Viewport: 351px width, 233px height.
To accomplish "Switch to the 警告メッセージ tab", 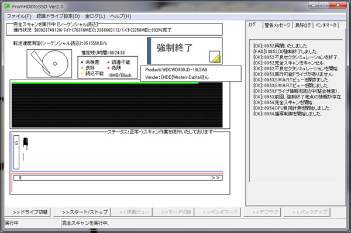I will tap(277, 25).
